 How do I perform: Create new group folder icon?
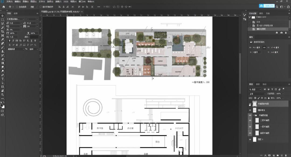coord(278,155)
